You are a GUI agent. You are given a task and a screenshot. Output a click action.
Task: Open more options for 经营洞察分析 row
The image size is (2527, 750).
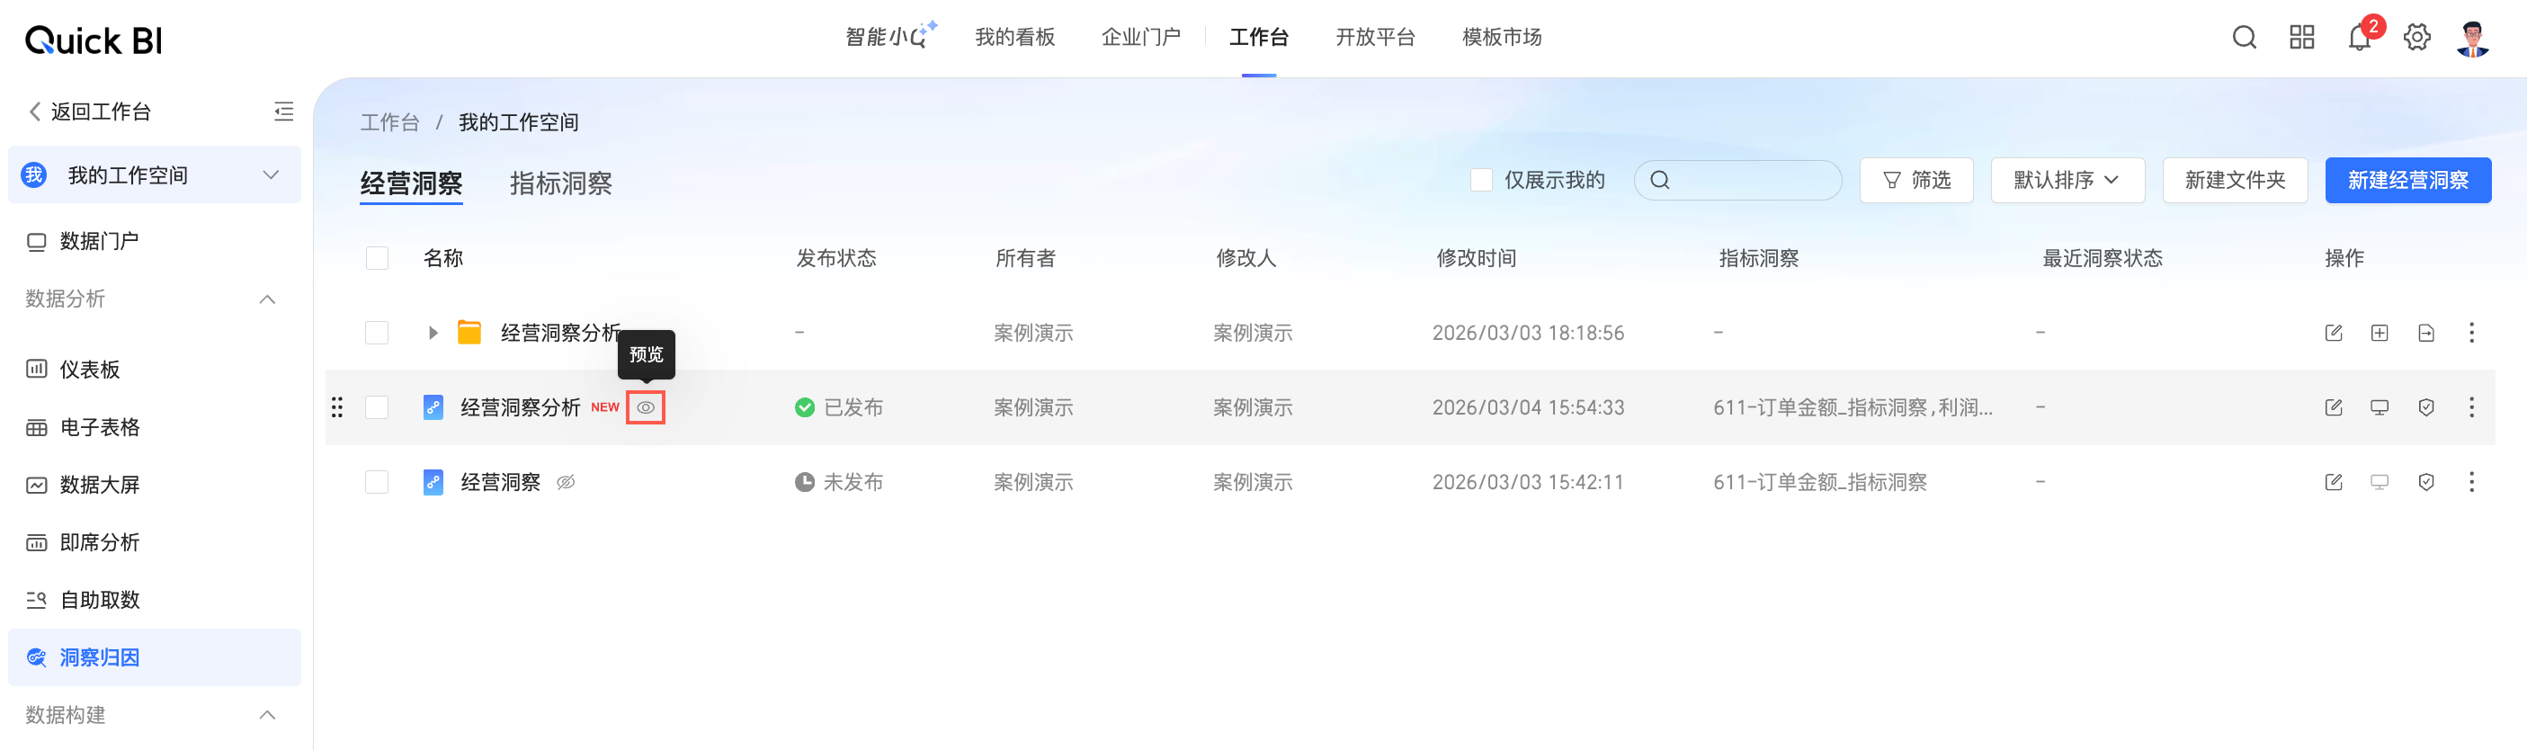coord(2471,406)
